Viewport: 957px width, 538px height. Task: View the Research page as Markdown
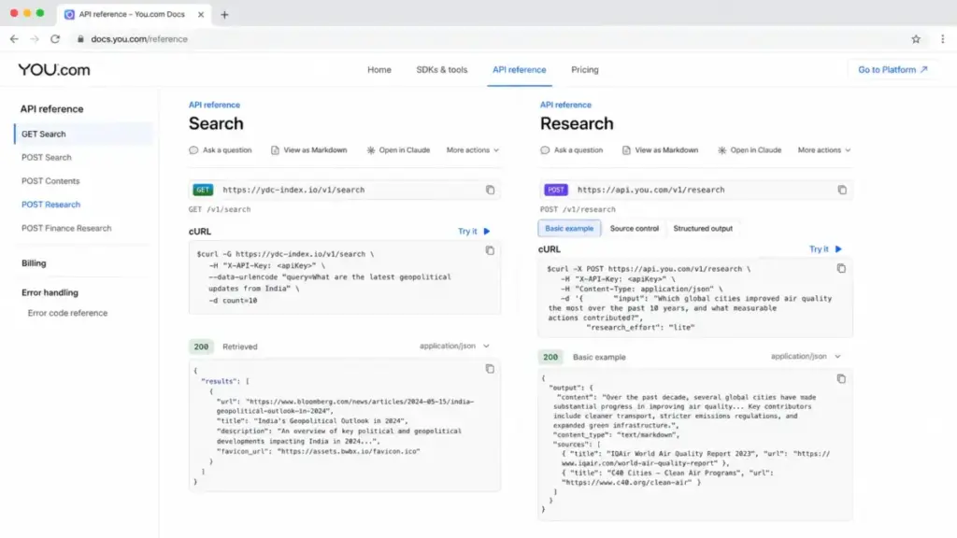[661, 150]
